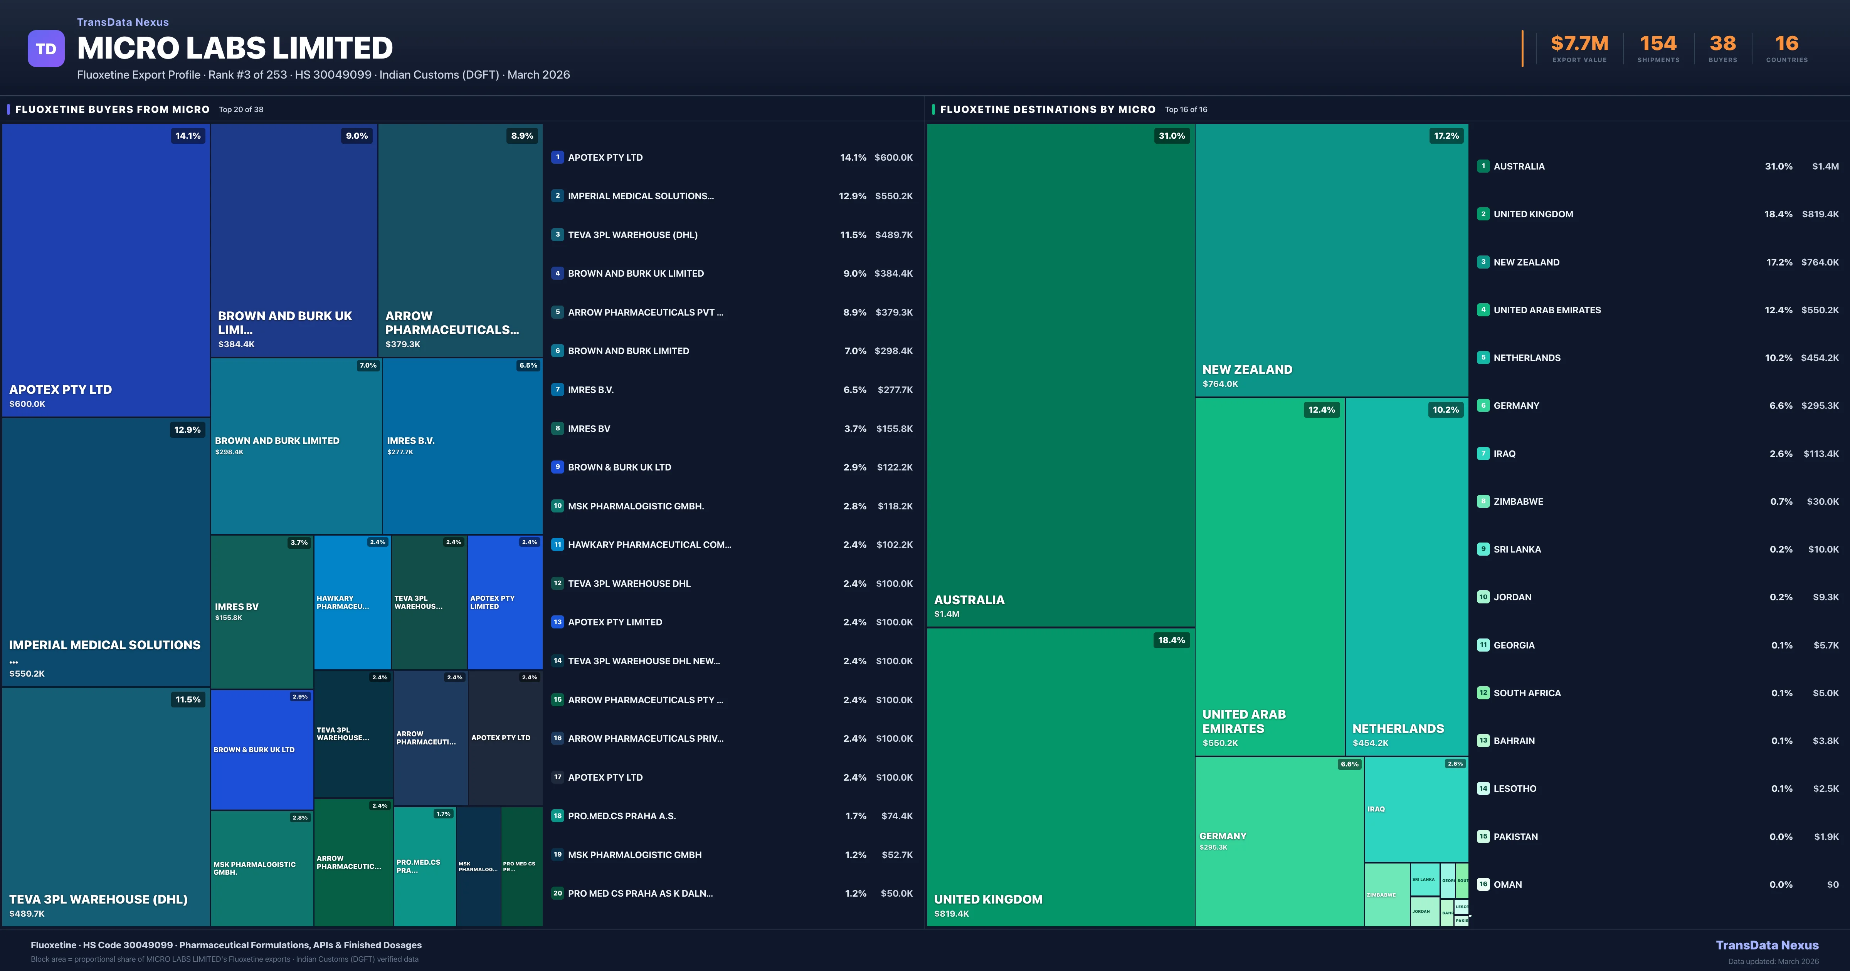Image resolution: width=1850 pixels, height=971 pixels.
Task: Click the purple TD logo icon
Action: click(46, 49)
